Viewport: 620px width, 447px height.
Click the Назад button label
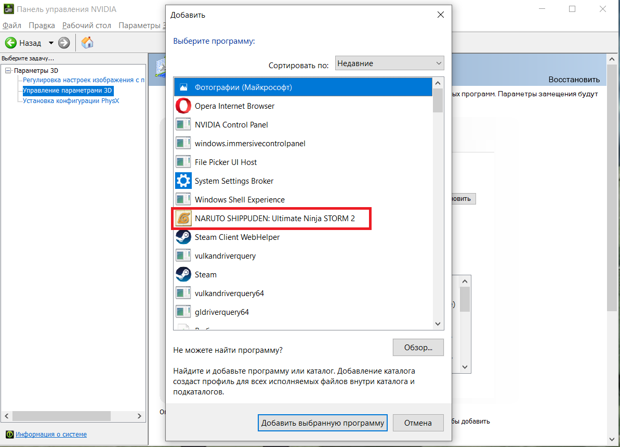pyautogui.click(x=30, y=43)
